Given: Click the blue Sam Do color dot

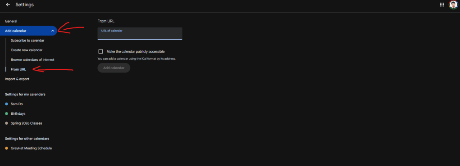Looking at the screenshot, I should tap(6, 104).
